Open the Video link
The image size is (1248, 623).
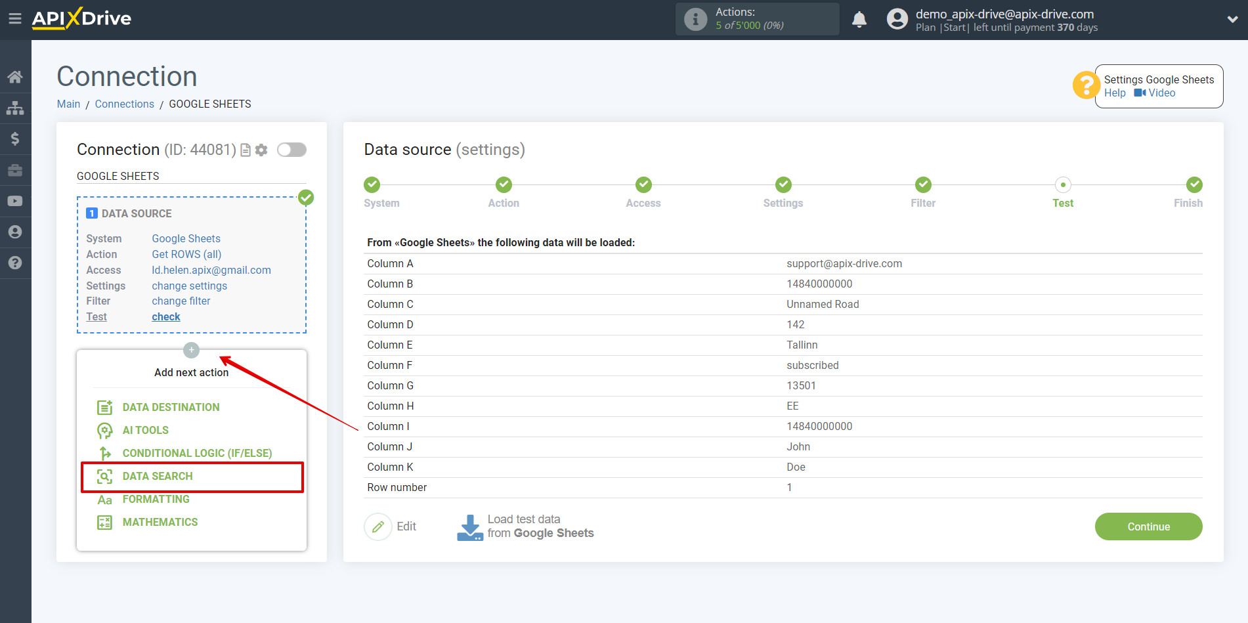click(1162, 93)
